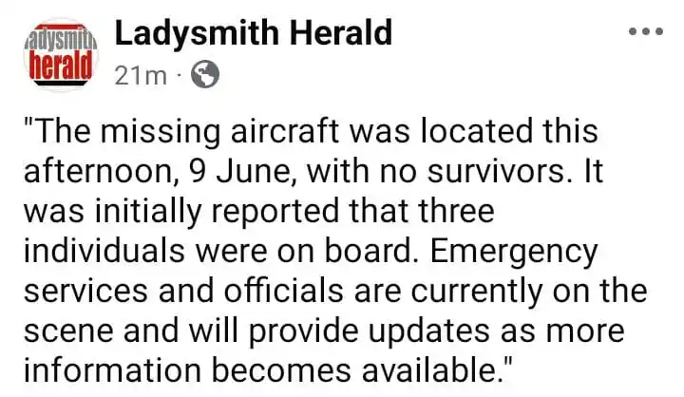Click the word "Emergency" in post
The image size is (684, 397).
[x=514, y=252]
